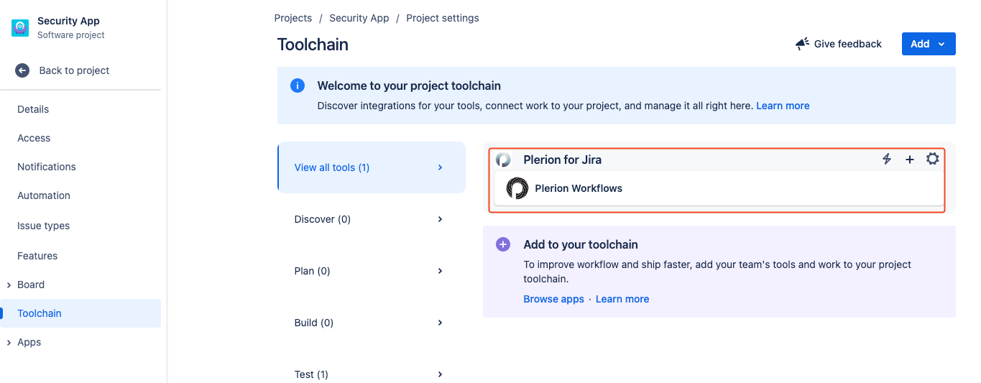Click the Apps label in the sidebar
This screenshot has width=981, height=383.
(x=29, y=342)
